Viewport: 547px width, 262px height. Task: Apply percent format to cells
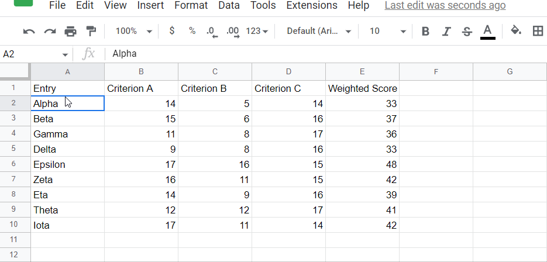click(192, 31)
